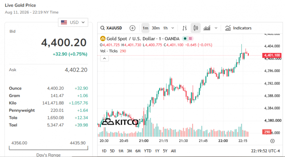Image resolution: width=285 pixels, height=157 pixels.
Task: Click the Live Gold Price heading
Action: tap(20, 5)
